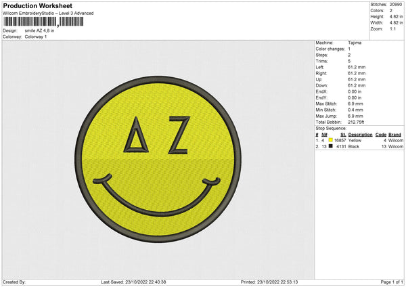Click the Machine value 'Tajima'
Image resolution: width=406 pixels, height=287 pixels.
coord(355,43)
